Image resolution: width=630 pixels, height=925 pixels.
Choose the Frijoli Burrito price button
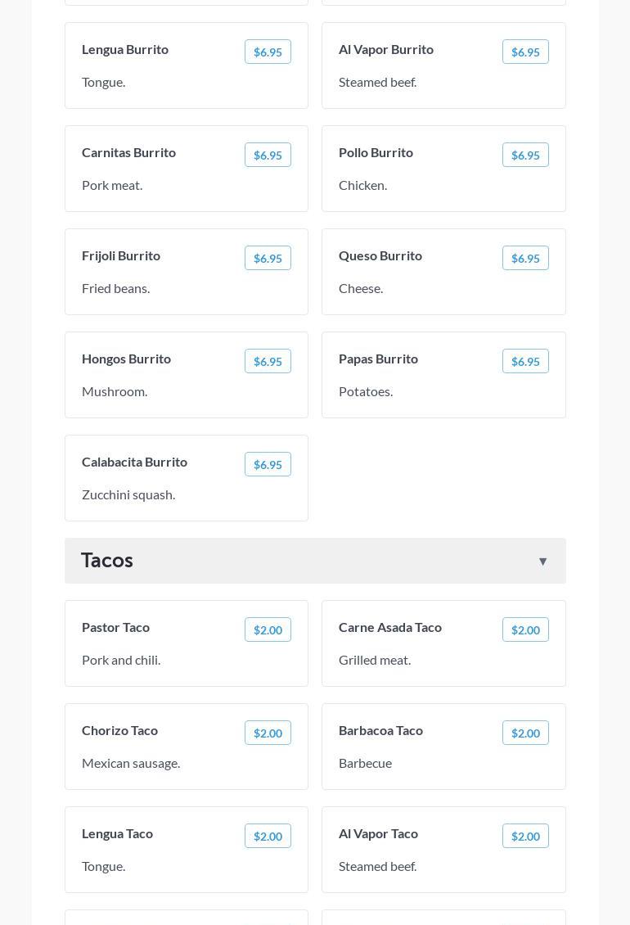(268, 258)
